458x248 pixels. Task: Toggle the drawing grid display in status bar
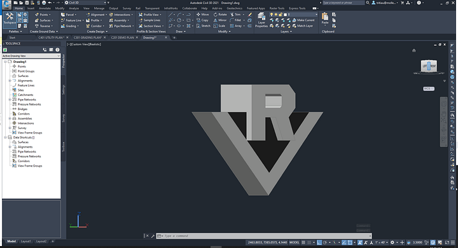(x=303, y=242)
